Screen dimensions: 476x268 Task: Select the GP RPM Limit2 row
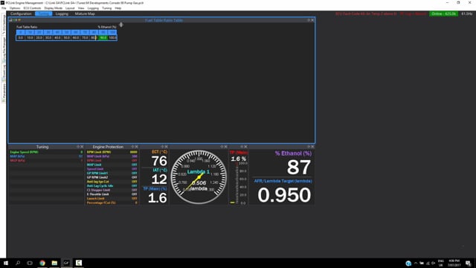point(112,177)
